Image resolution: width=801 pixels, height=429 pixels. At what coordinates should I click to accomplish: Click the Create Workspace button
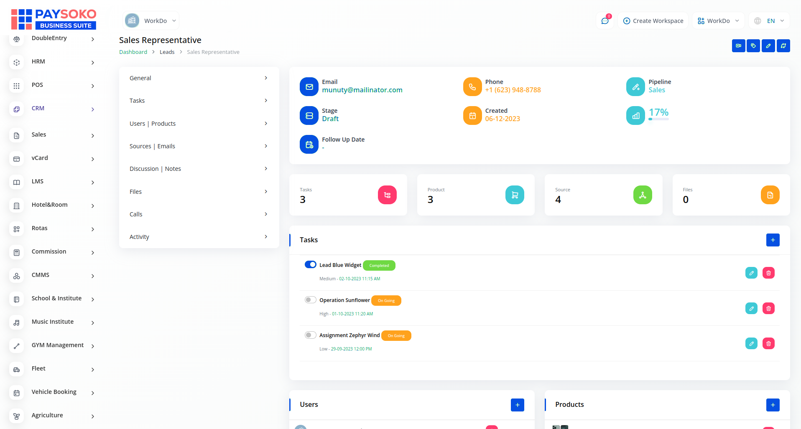pyautogui.click(x=653, y=21)
